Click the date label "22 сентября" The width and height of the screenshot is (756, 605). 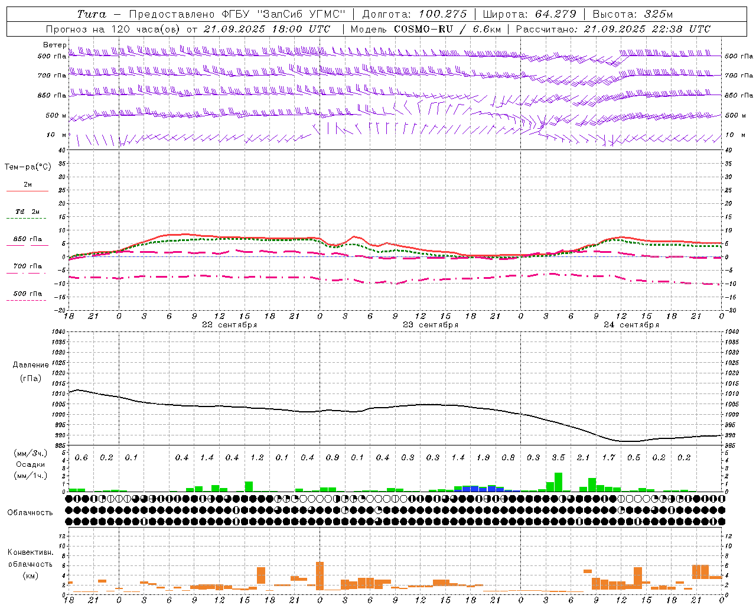click(x=229, y=325)
